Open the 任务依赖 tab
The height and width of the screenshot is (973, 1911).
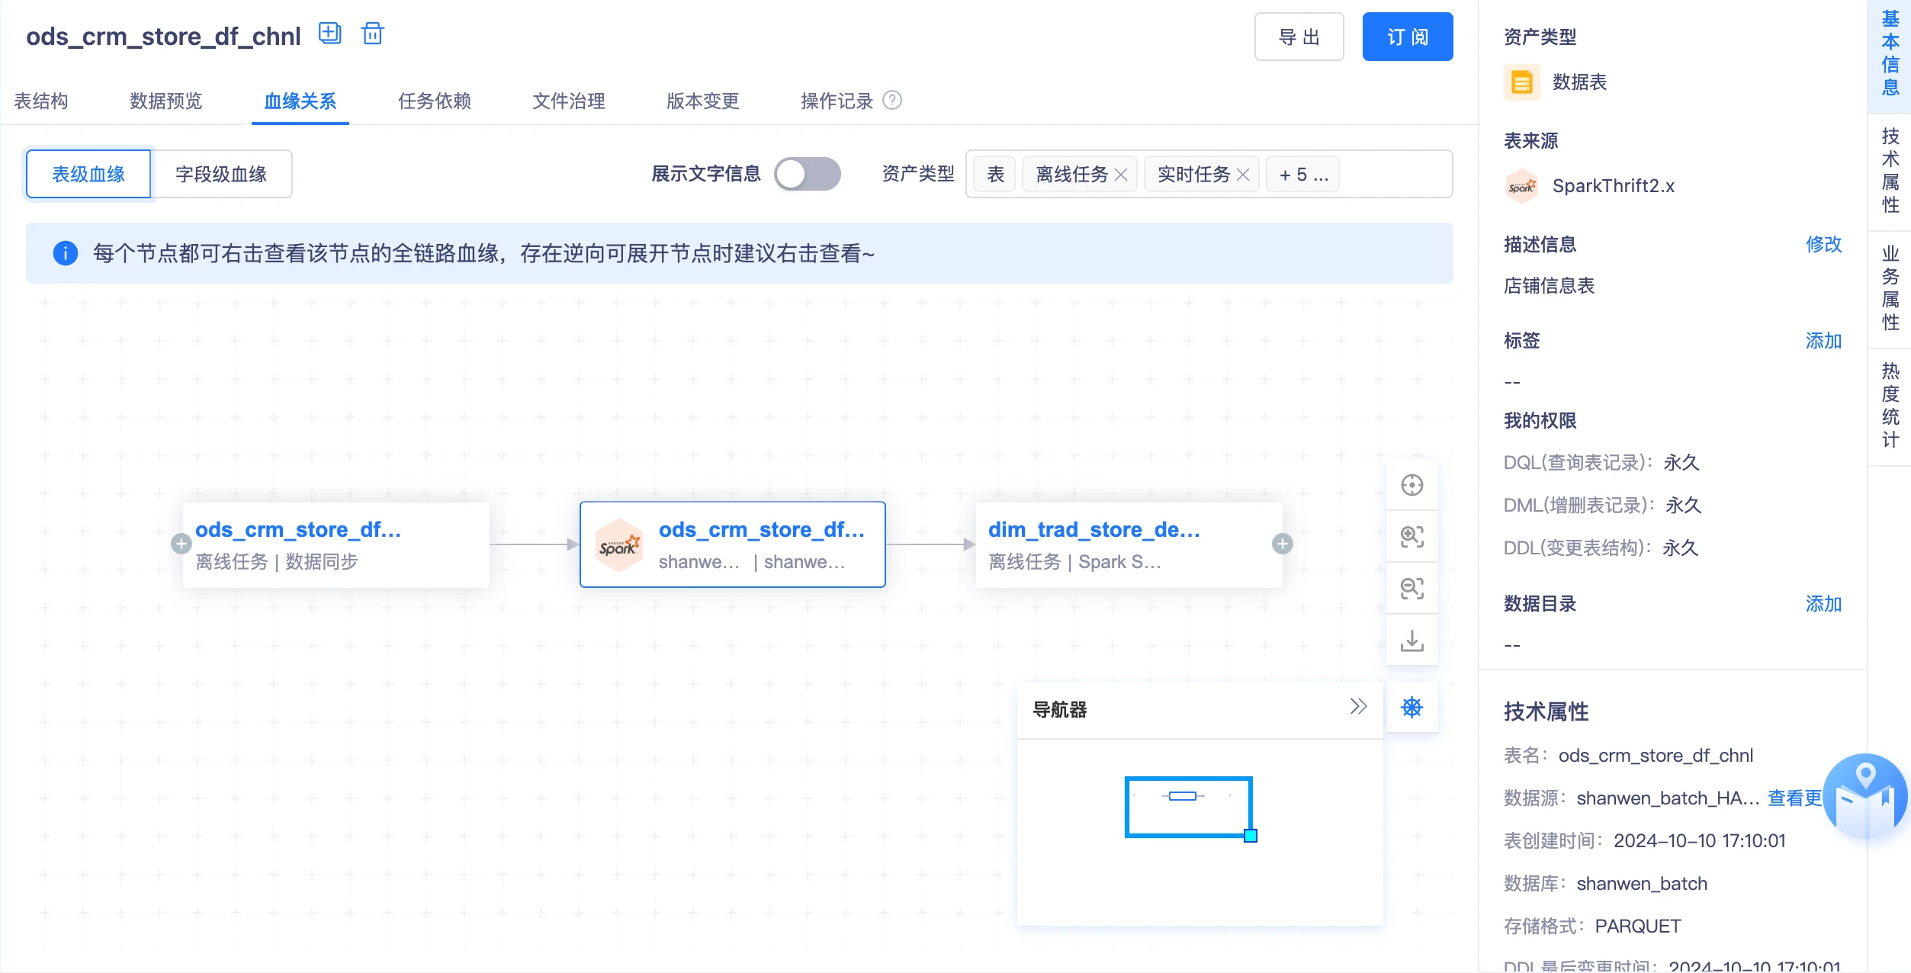(435, 101)
